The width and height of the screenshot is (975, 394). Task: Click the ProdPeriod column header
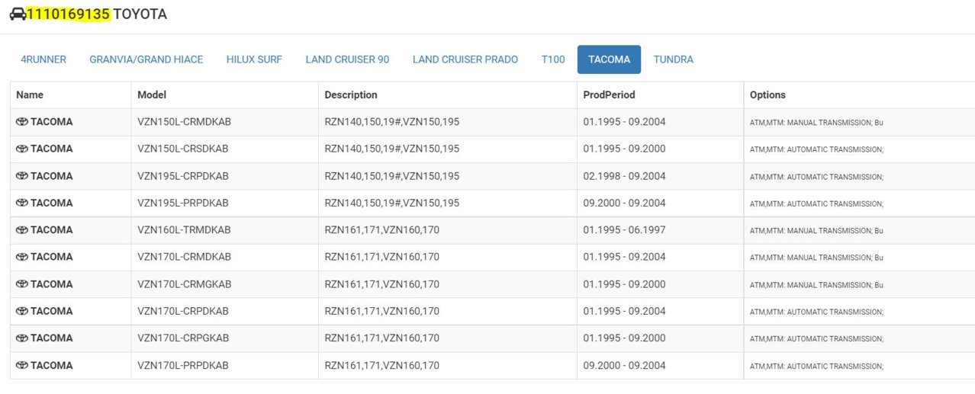pyautogui.click(x=610, y=95)
